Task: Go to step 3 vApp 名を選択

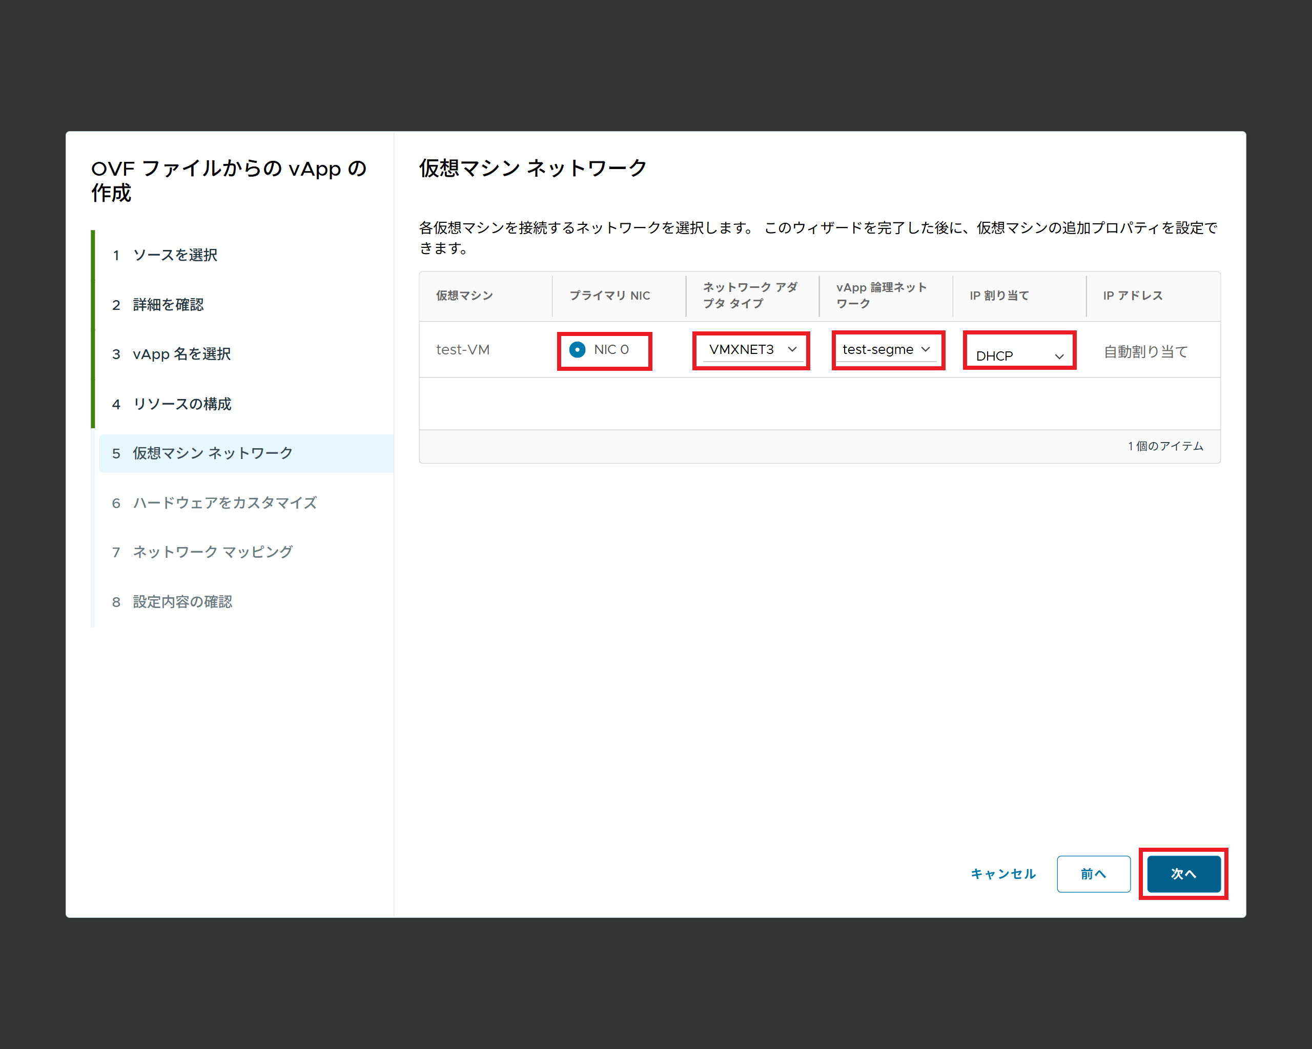Action: [x=181, y=354]
